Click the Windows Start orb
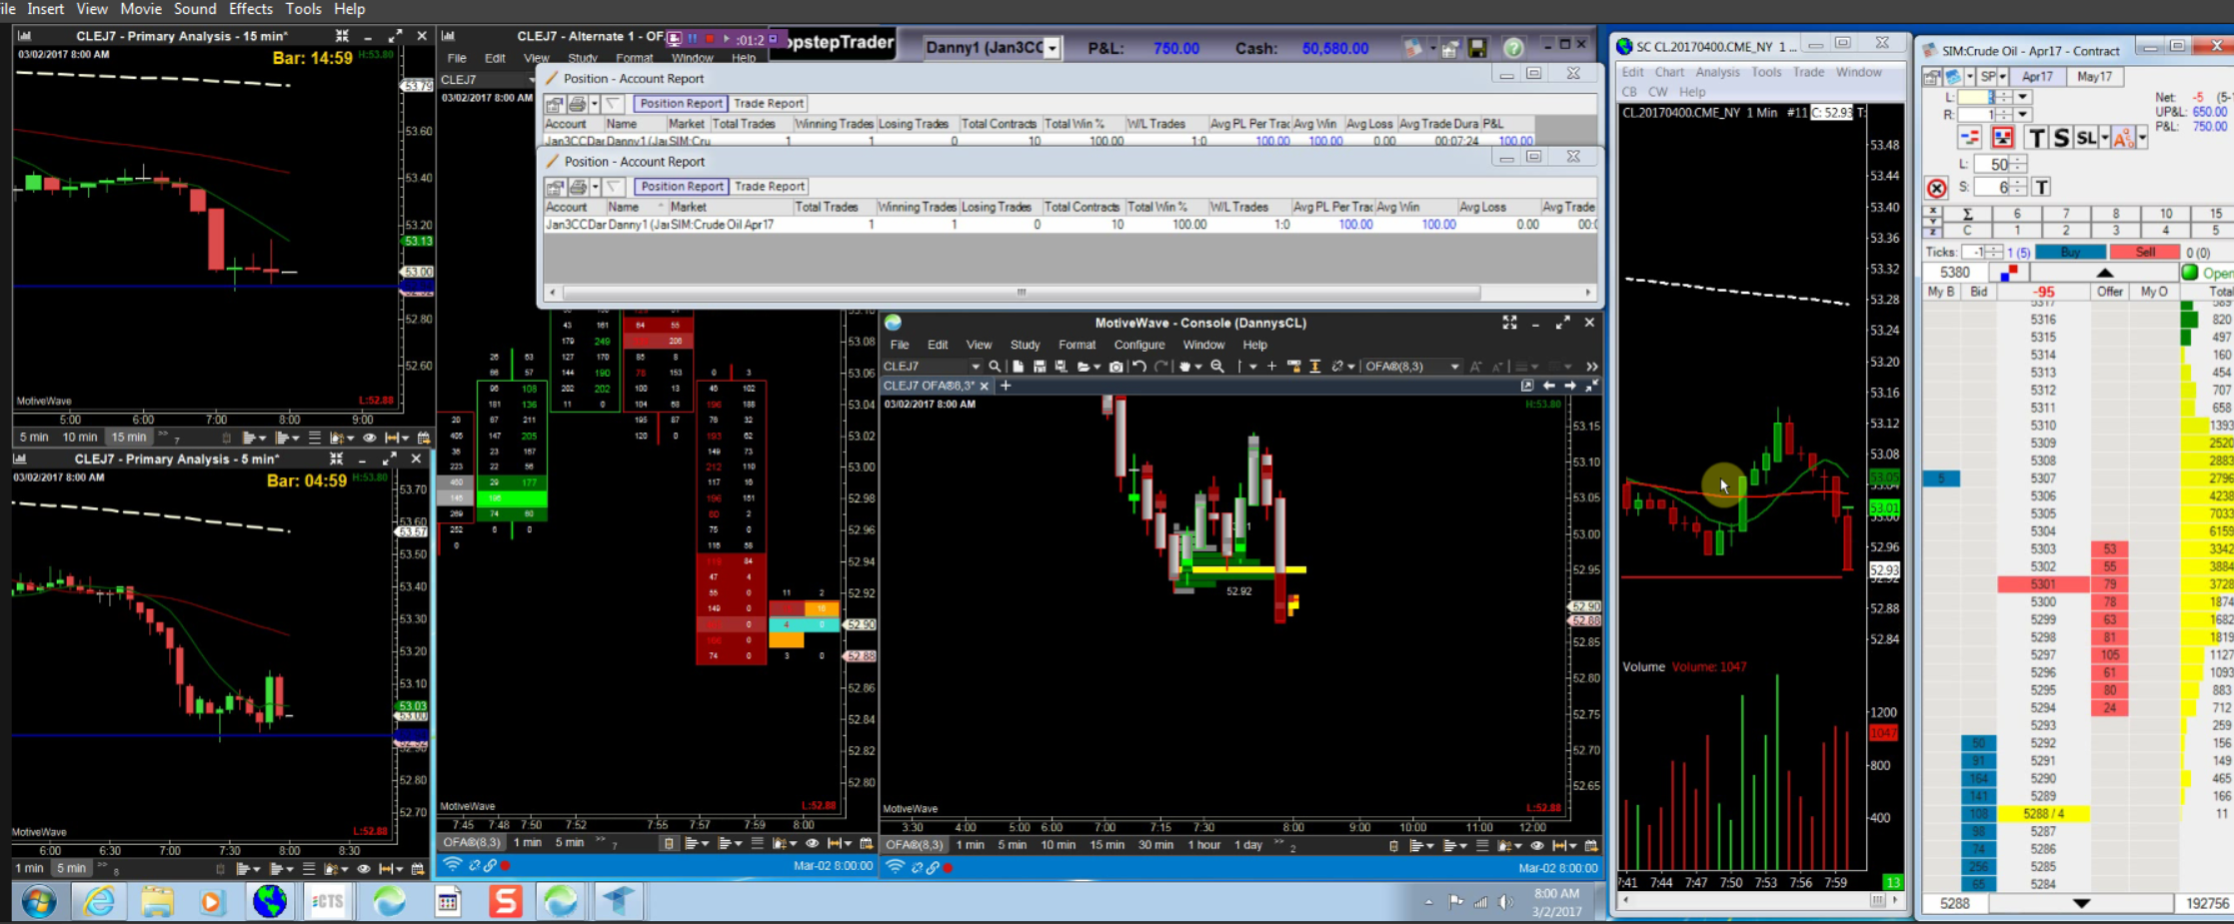 [x=39, y=902]
